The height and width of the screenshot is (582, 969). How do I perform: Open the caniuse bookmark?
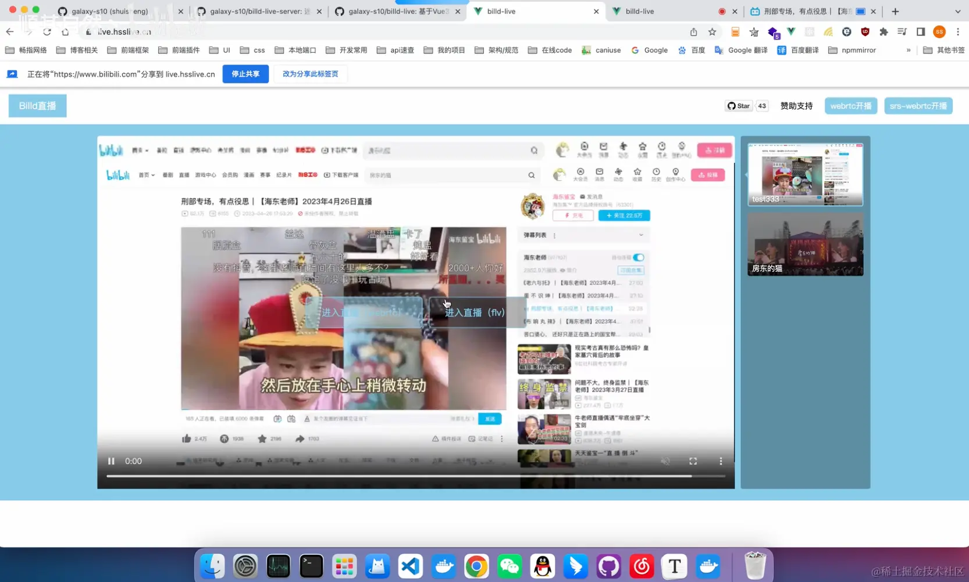point(601,50)
